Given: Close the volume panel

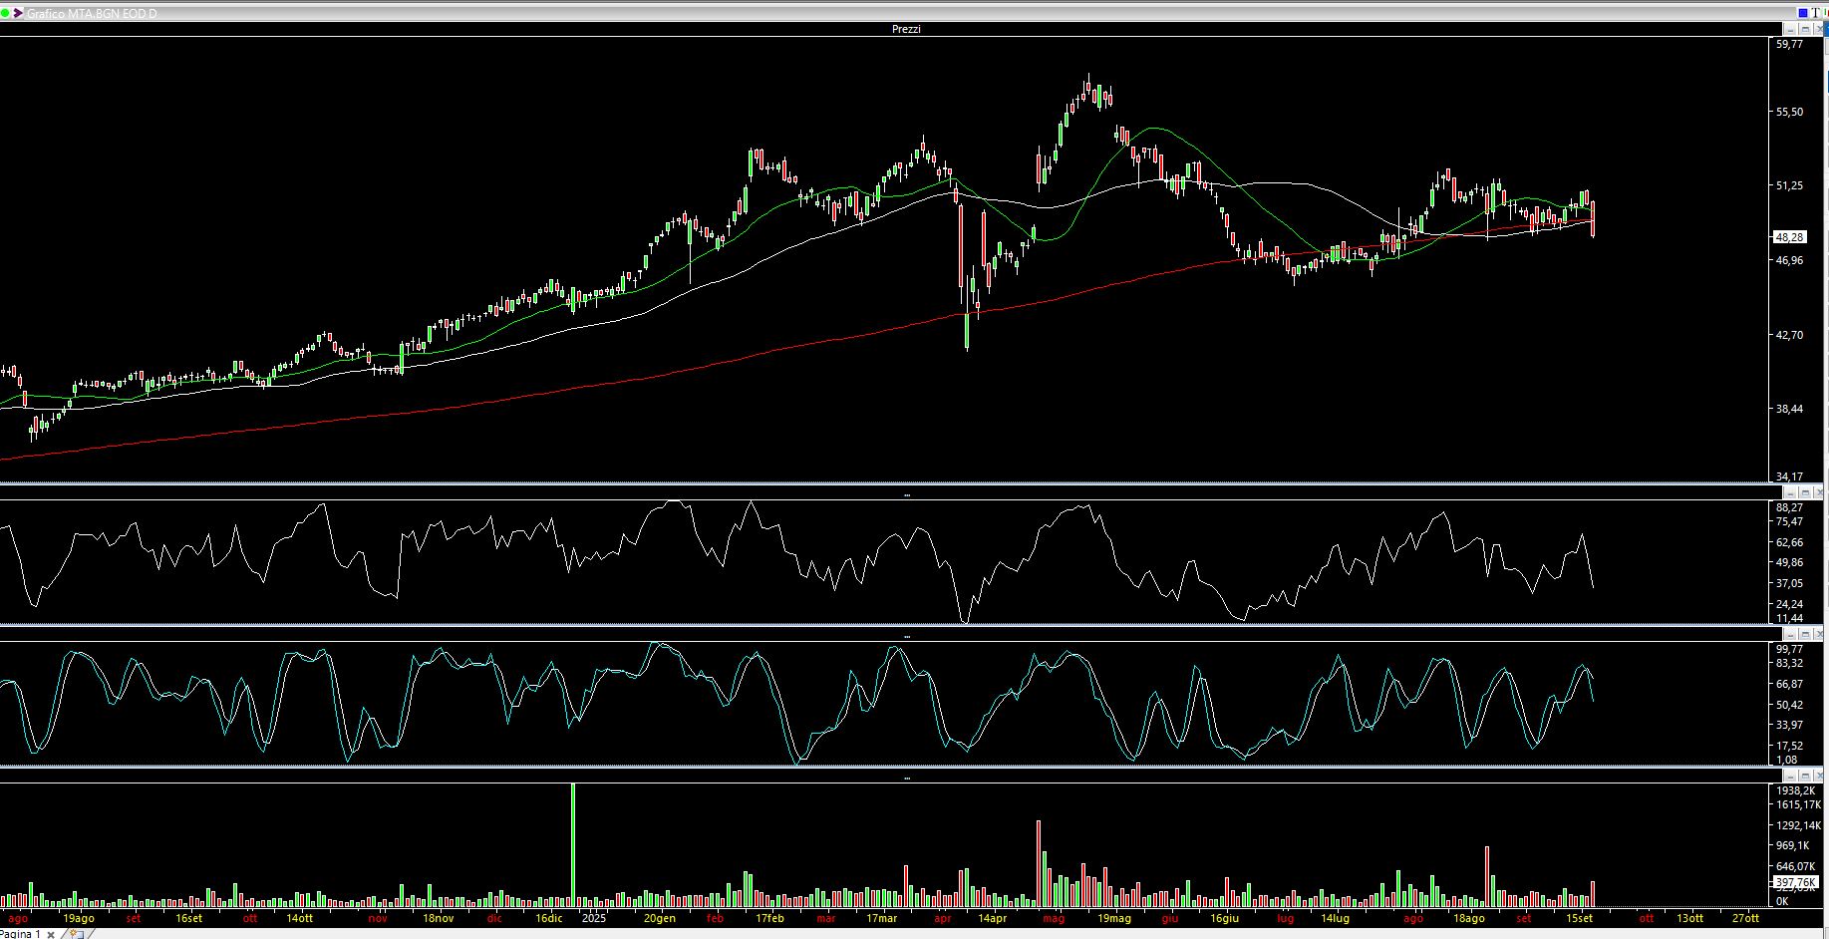Looking at the screenshot, I should (x=1819, y=776).
